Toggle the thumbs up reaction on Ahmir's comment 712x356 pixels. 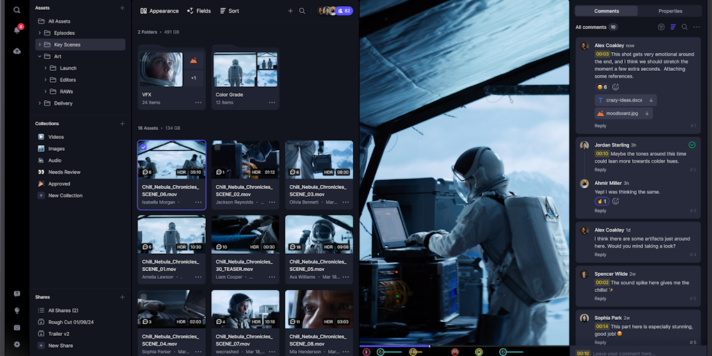[601, 202]
